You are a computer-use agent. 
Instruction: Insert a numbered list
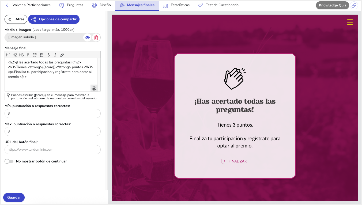pos(42,55)
